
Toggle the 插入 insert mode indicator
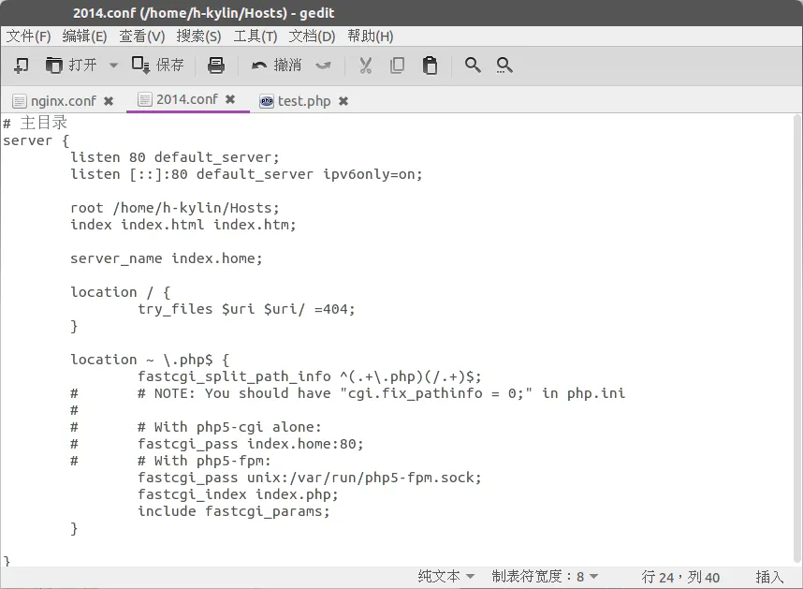tap(769, 577)
